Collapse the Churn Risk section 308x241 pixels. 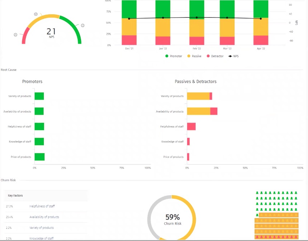pos(8,180)
